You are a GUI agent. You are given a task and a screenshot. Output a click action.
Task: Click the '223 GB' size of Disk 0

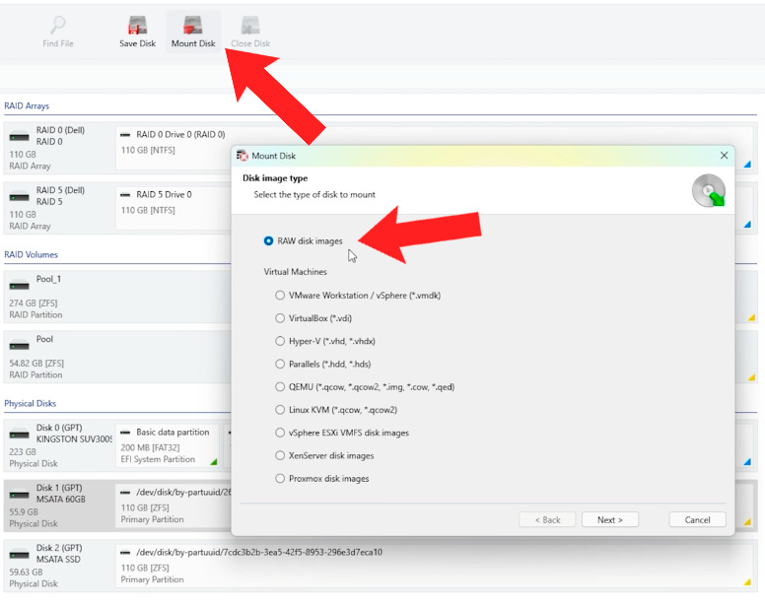[23, 452]
